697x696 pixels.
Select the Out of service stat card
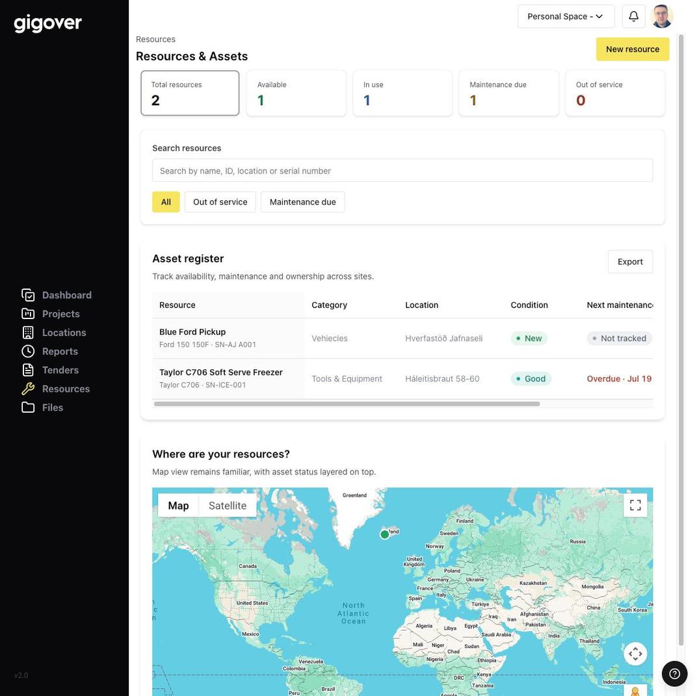click(x=615, y=93)
